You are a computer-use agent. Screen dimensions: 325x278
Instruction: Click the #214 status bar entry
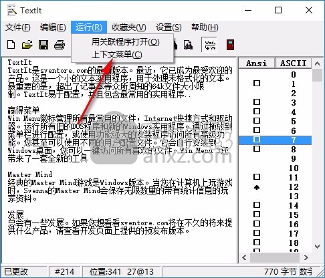pyautogui.click(x=64, y=271)
